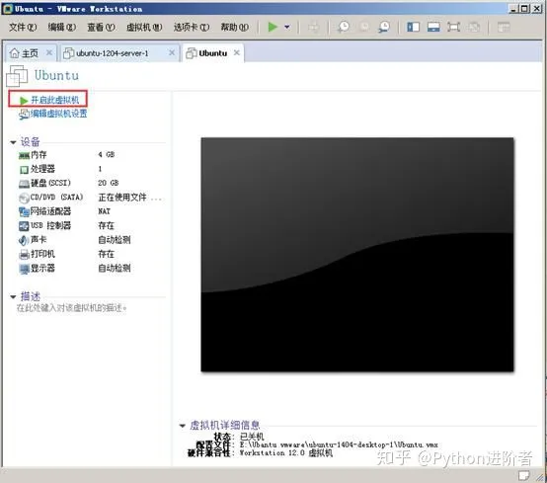Click the take snapshot clock icon
The image size is (547, 483).
pyautogui.click(x=344, y=27)
